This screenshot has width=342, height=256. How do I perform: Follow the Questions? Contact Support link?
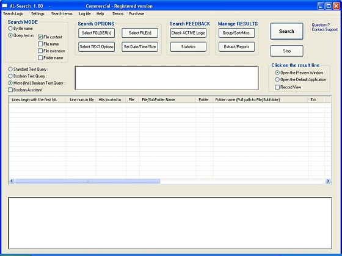(x=324, y=27)
